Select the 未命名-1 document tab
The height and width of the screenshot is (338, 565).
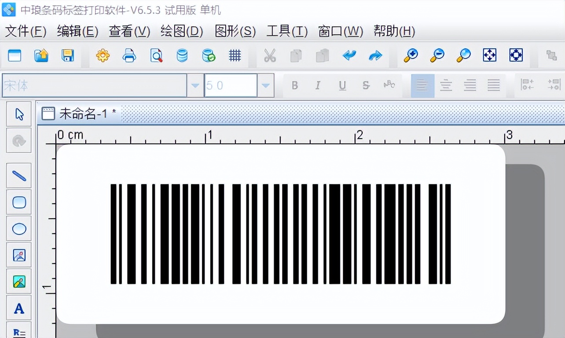79,114
